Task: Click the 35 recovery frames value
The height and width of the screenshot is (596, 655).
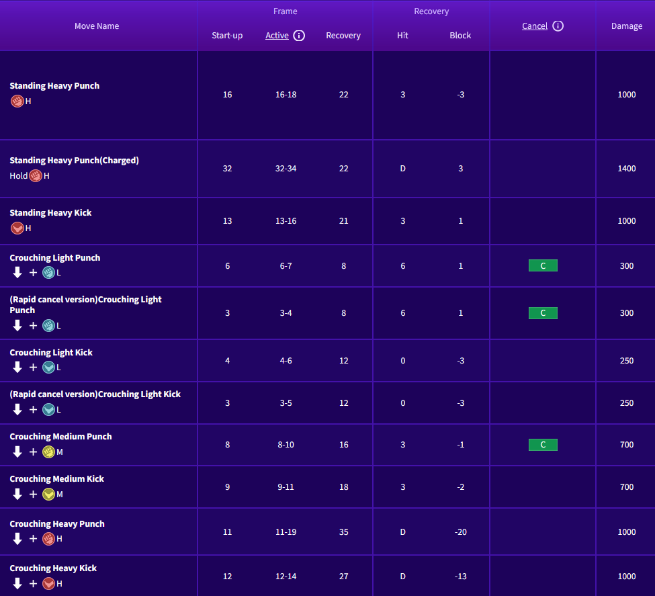Action: tap(343, 532)
